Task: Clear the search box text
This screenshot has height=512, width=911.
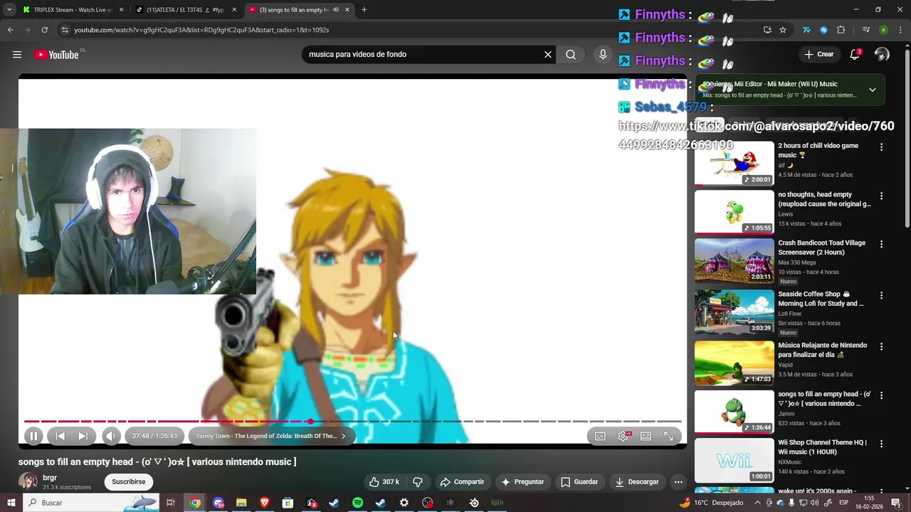Action: tap(548, 55)
